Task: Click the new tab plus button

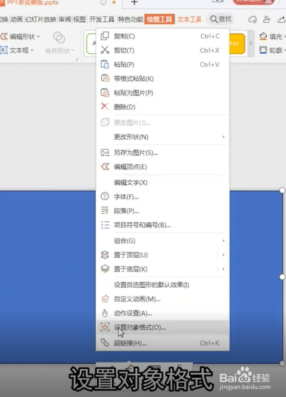Action: point(134,3)
